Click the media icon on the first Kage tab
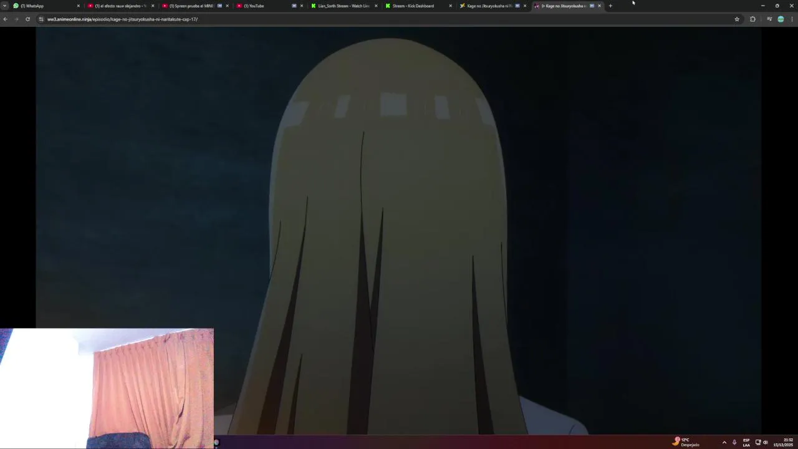Image resolution: width=798 pixels, height=449 pixels. tap(517, 6)
